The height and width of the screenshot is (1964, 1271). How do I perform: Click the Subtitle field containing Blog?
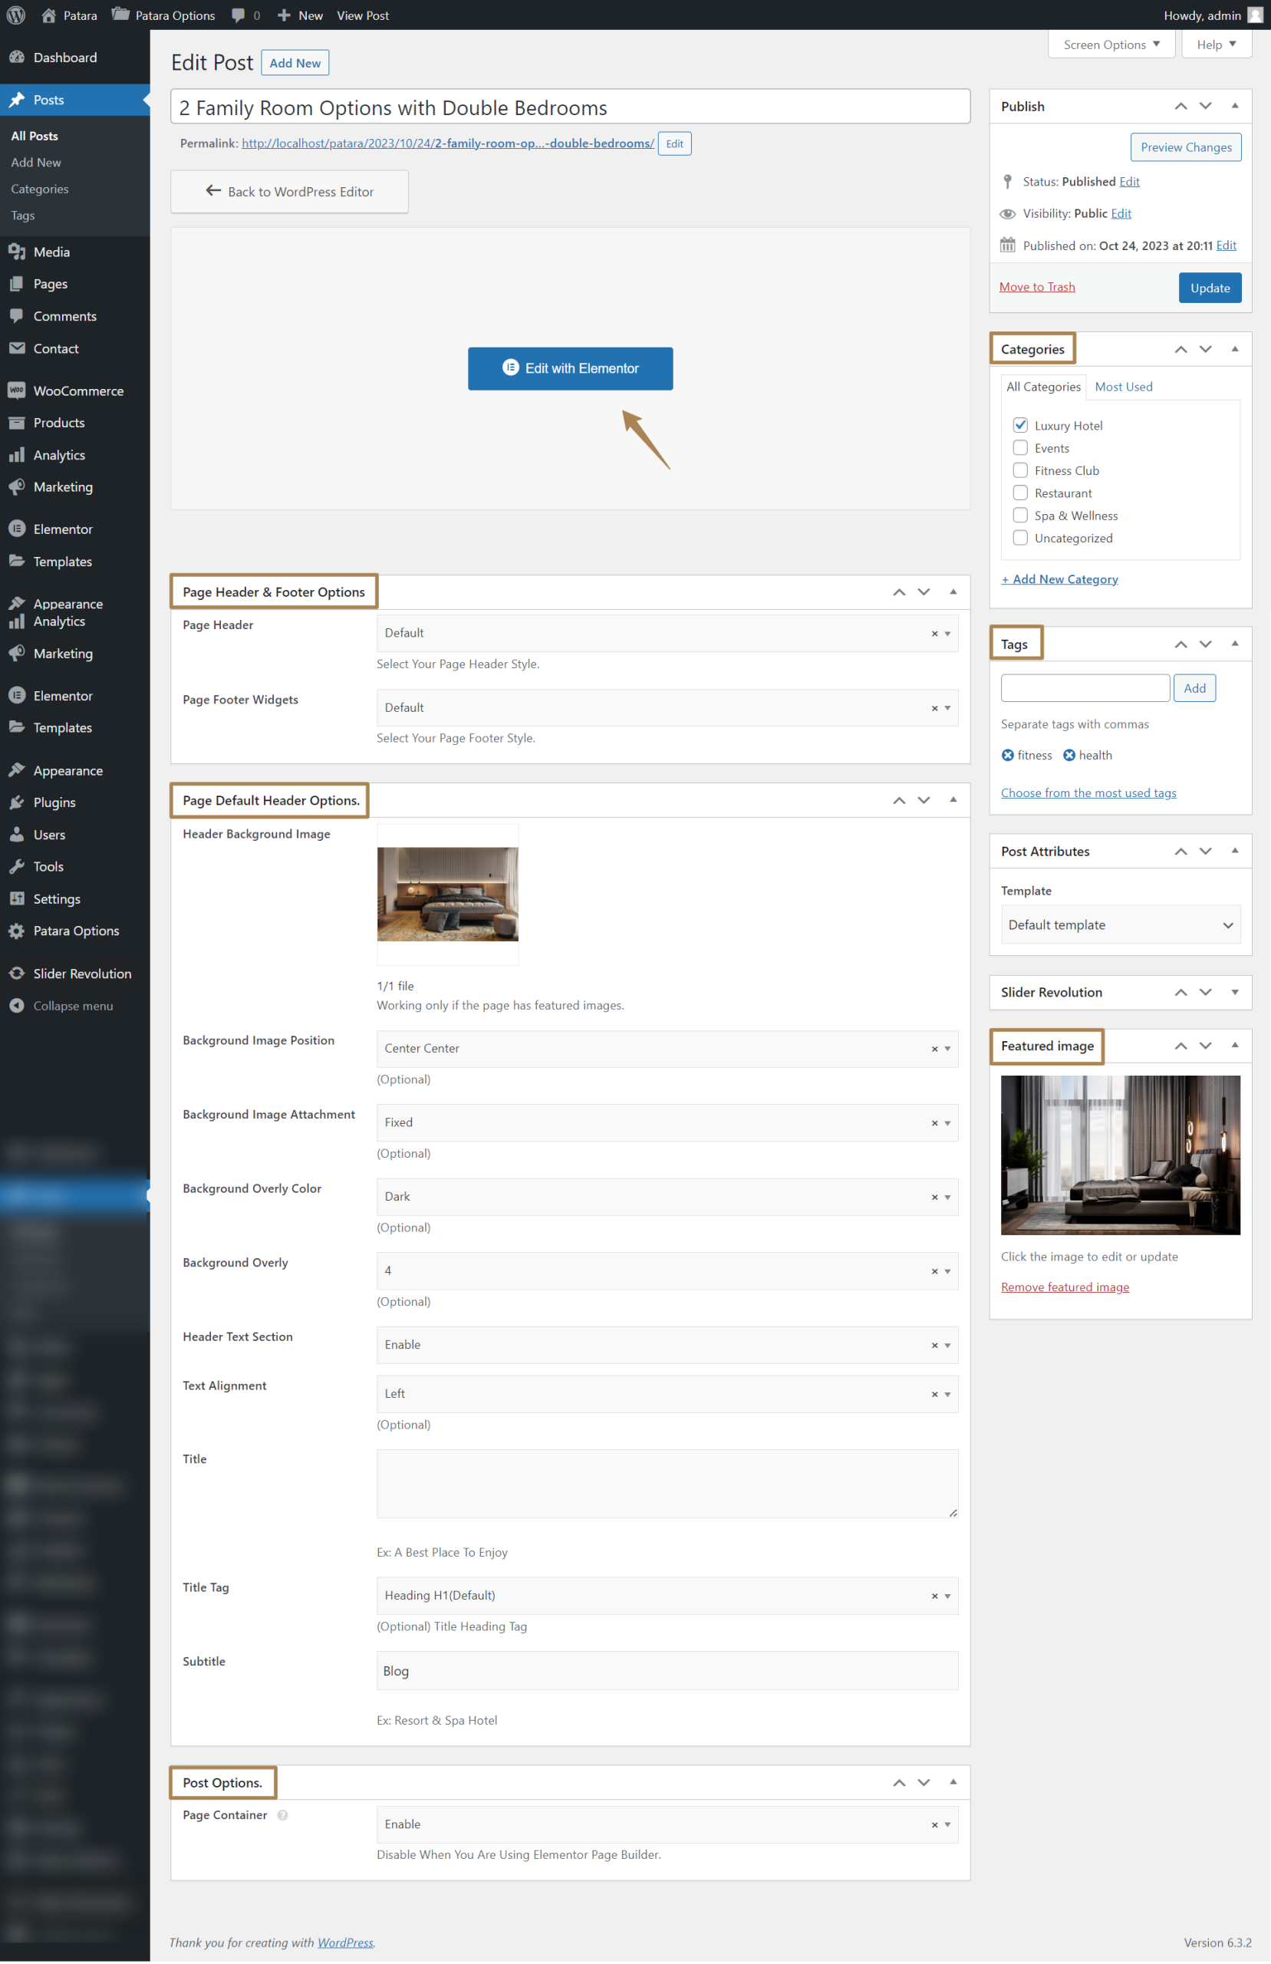click(x=667, y=1671)
